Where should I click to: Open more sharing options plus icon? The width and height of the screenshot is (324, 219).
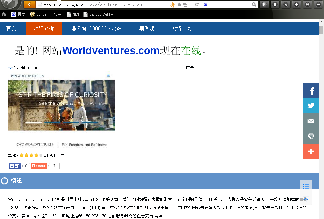pyautogui.click(x=311, y=151)
